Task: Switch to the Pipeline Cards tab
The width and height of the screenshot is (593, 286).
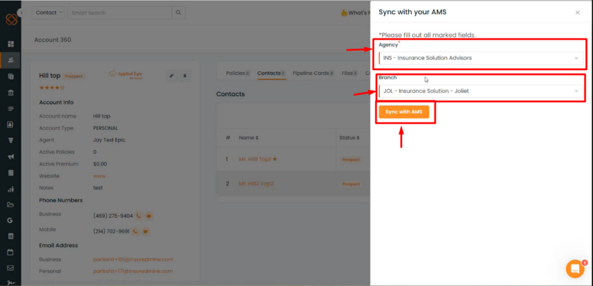Action: (x=313, y=73)
